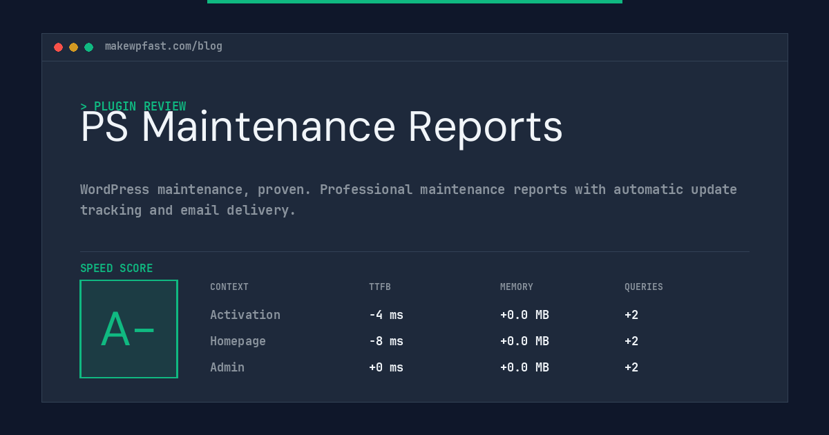Click the makewpfast.com/blog address text
This screenshot has height=435, width=829.
(x=164, y=46)
